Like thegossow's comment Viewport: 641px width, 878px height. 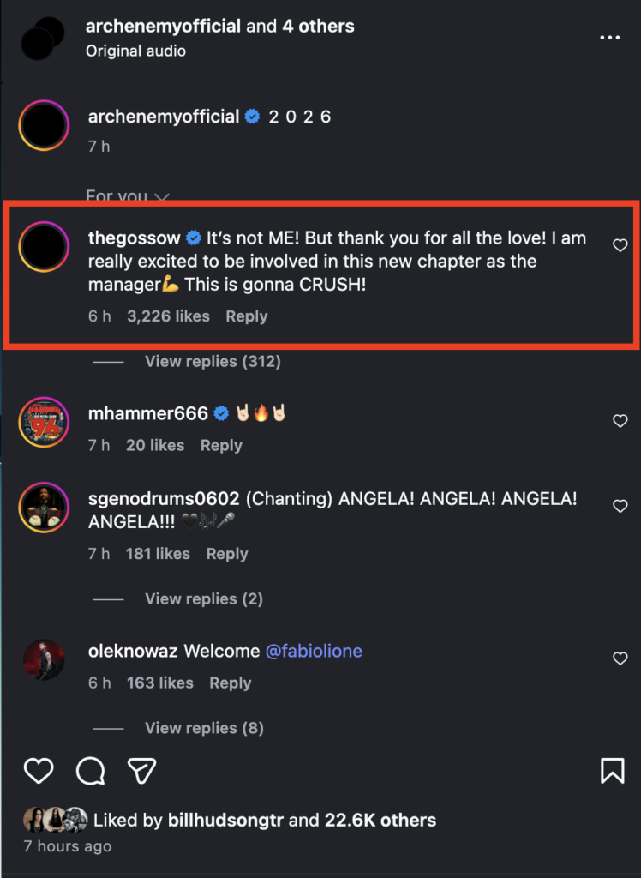pyautogui.click(x=620, y=246)
